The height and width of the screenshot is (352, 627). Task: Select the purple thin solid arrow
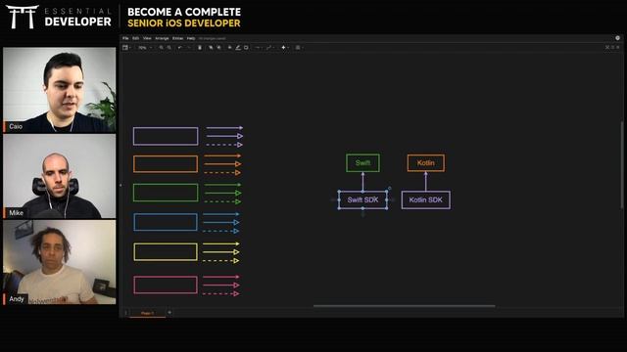point(224,128)
